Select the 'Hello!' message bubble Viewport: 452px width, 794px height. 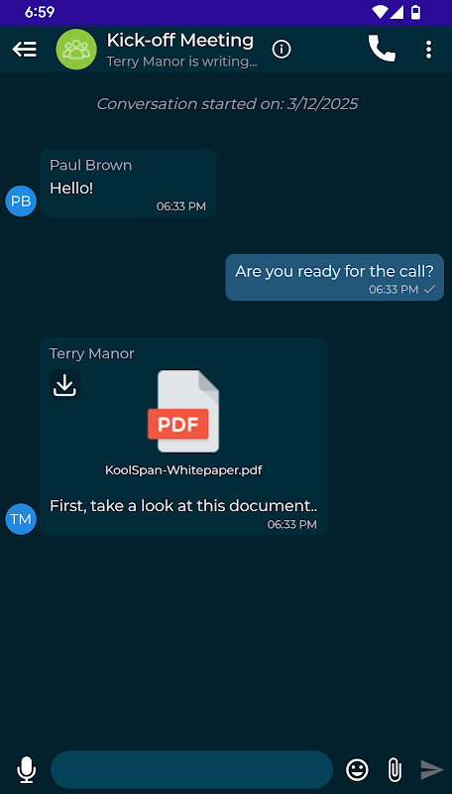pyautogui.click(x=128, y=183)
